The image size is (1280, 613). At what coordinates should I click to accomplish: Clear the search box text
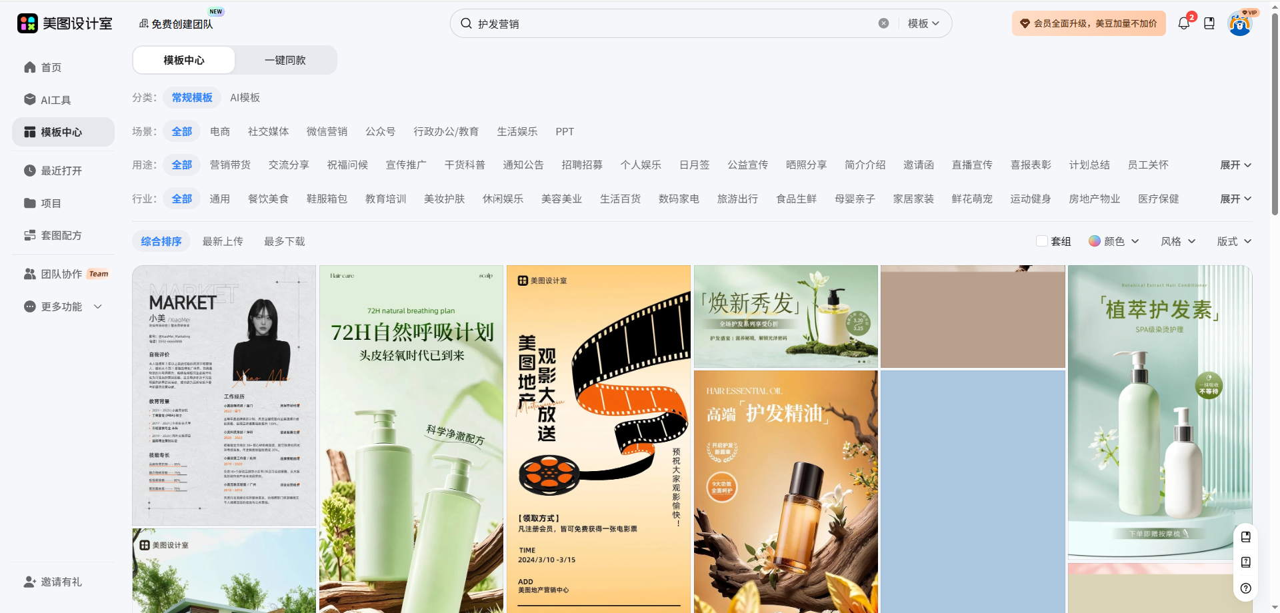[883, 23]
